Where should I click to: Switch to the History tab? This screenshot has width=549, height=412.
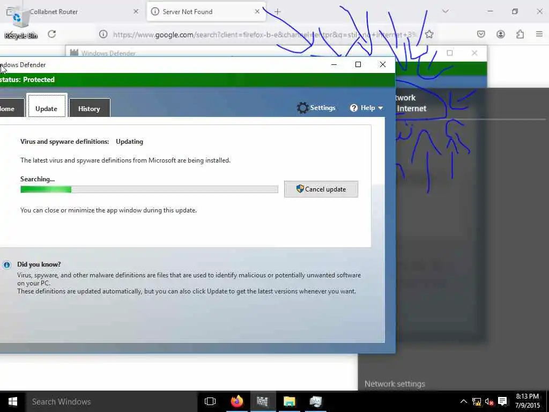click(x=90, y=108)
